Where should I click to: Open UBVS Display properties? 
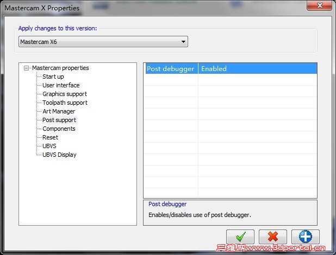click(x=59, y=155)
